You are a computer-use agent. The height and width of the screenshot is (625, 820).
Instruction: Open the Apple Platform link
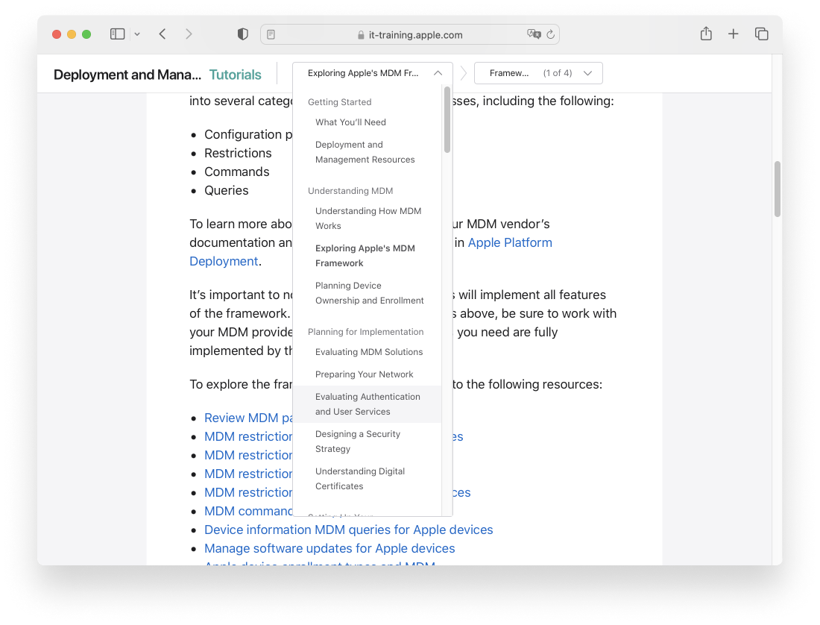(510, 242)
